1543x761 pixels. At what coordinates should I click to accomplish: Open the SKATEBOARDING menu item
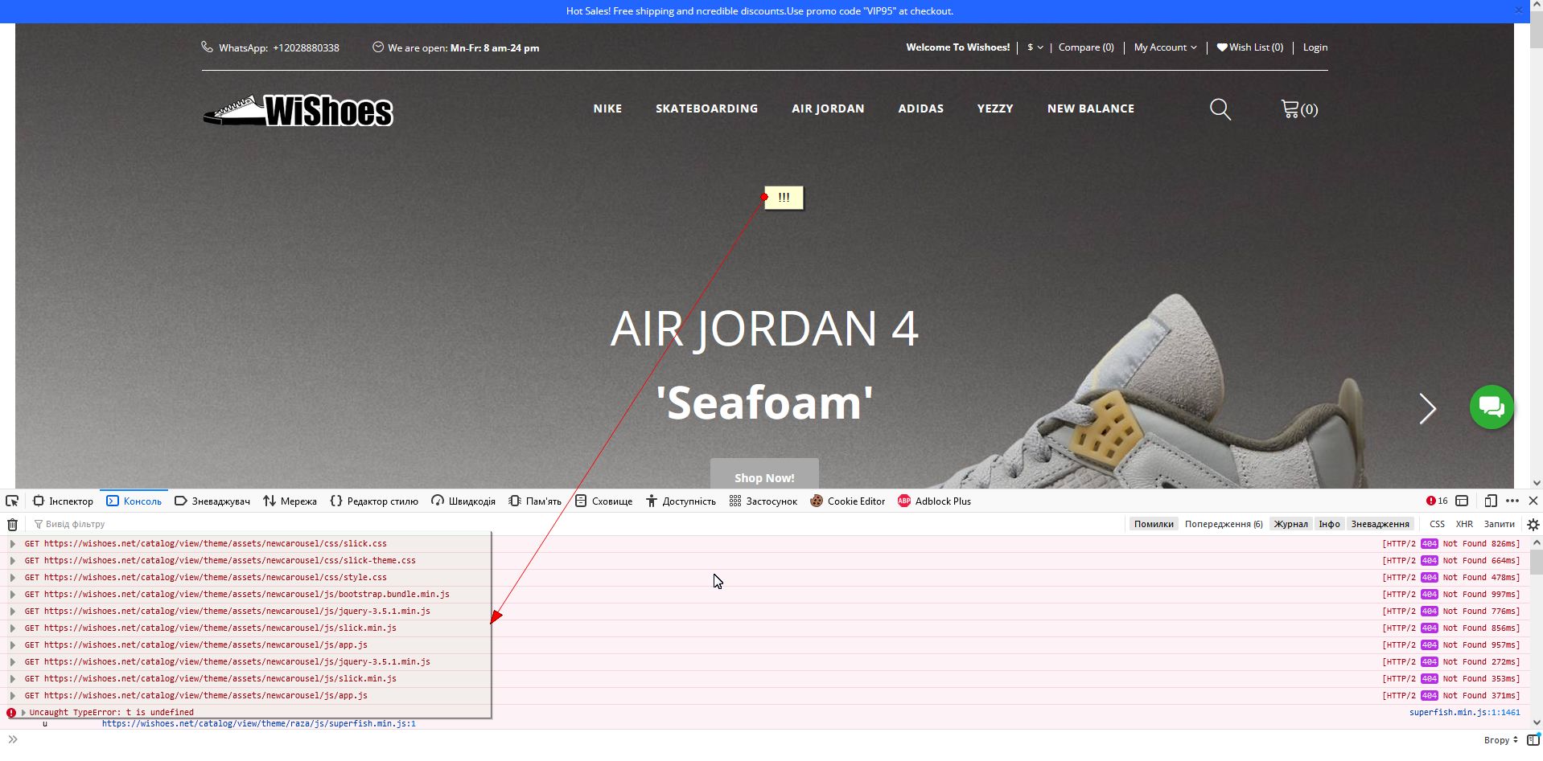(706, 108)
